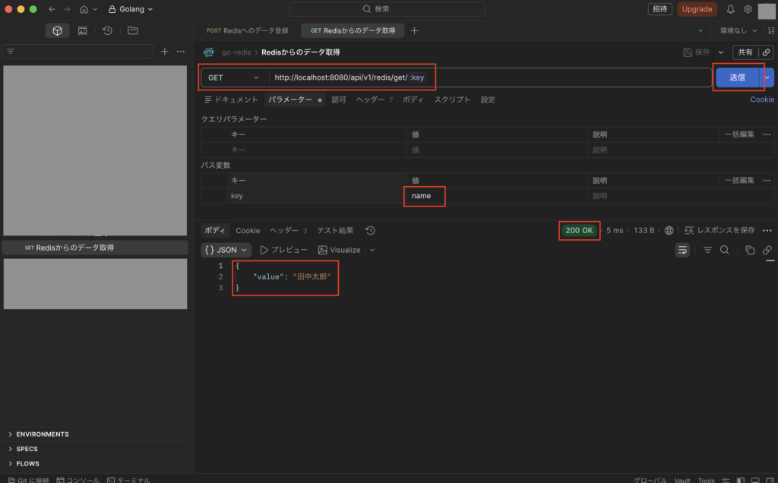
Task: Click the response history clock icon
Action: point(370,230)
